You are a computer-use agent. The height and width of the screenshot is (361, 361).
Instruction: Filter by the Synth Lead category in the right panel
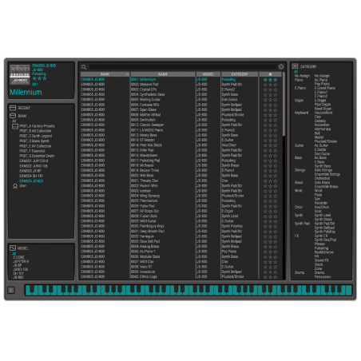323,215
